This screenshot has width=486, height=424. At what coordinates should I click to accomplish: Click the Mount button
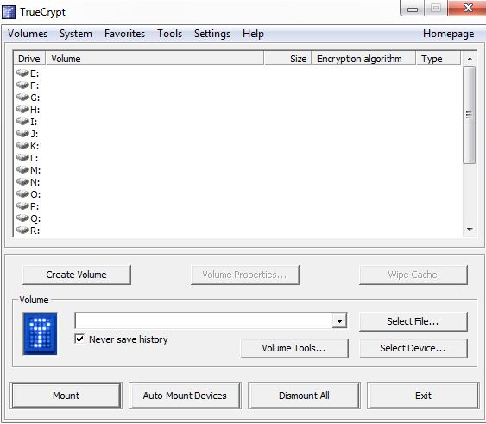tap(66, 396)
